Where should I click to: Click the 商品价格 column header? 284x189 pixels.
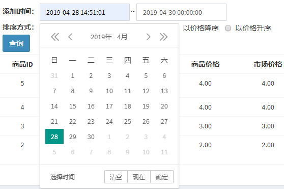click(x=205, y=64)
